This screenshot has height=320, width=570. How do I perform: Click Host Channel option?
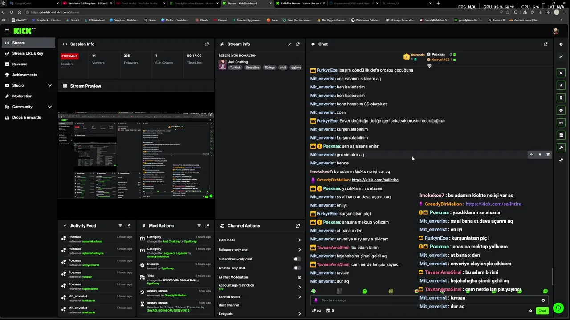coord(229,305)
